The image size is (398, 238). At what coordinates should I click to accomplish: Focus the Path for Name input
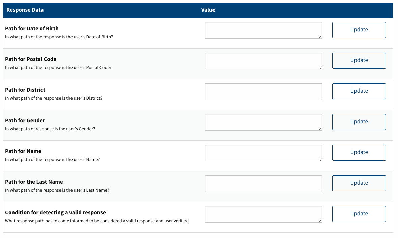pos(263,153)
